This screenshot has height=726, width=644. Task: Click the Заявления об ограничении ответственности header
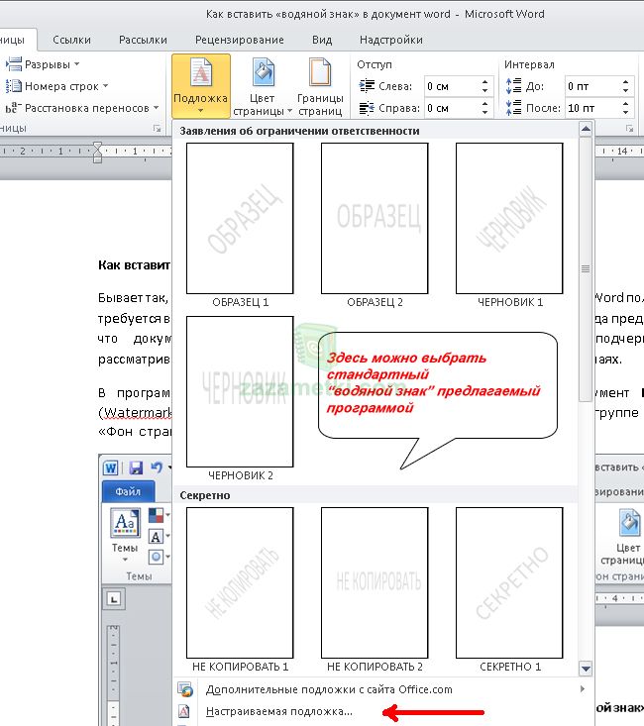tap(300, 131)
